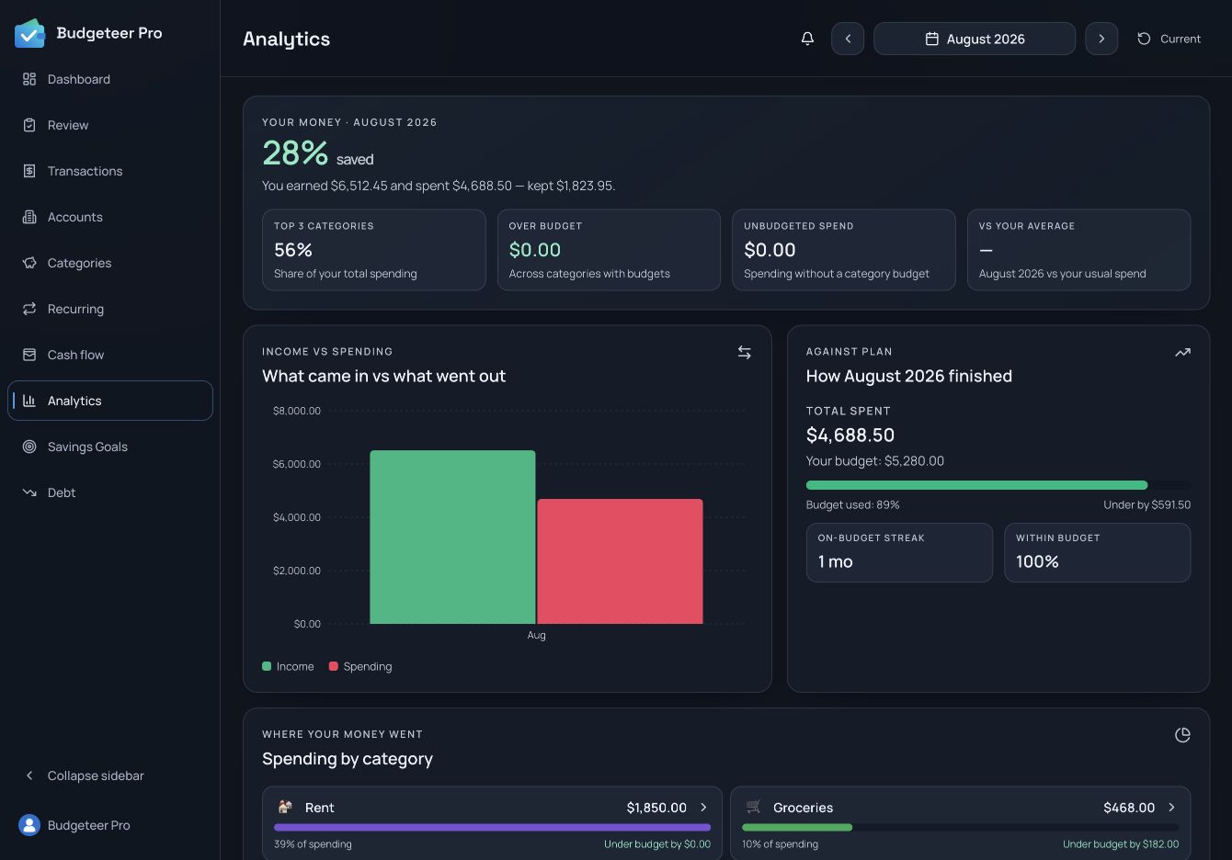Click the Recurring arrows icon
The image size is (1232, 860).
[29, 309]
